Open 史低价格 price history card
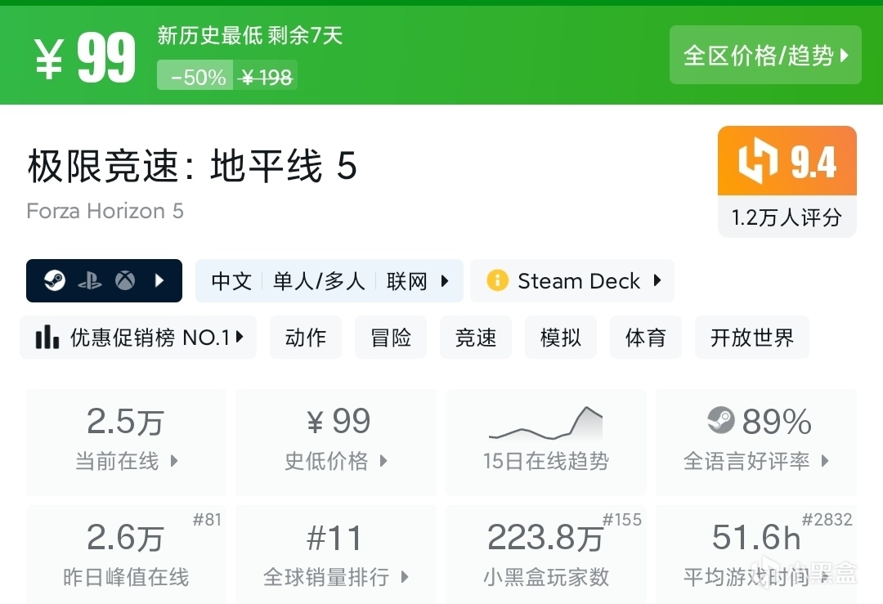Image resolution: width=883 pixels, height=604 pixels. (x=335, y=442)
